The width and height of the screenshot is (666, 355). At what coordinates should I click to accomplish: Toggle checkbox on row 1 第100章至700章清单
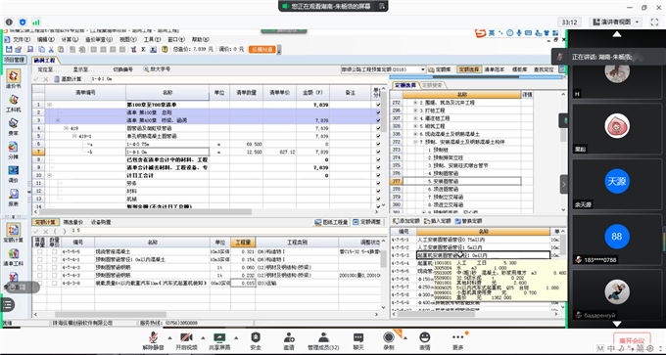tap(378, 105)
